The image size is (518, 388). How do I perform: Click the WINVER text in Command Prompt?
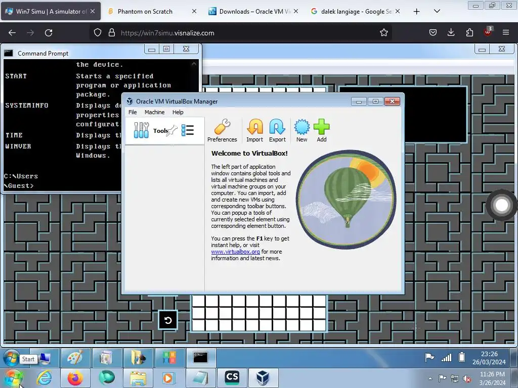[18, 146]
